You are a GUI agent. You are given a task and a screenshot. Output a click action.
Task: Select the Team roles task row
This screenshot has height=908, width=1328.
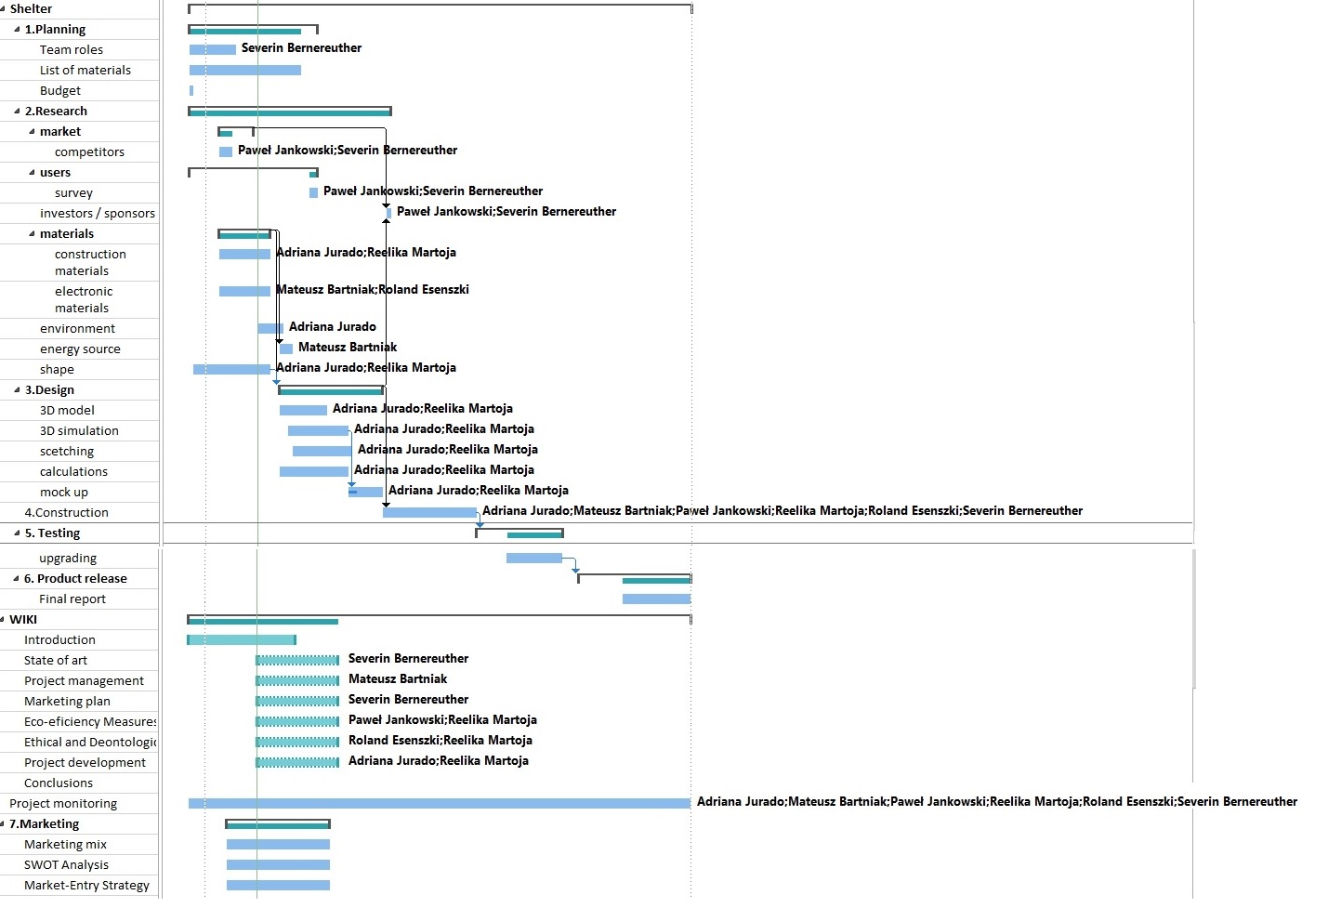click(x=71, y=50)
